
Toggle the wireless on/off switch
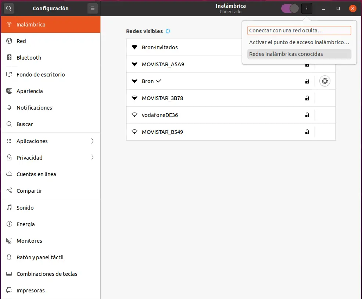[x=290, y=8]
